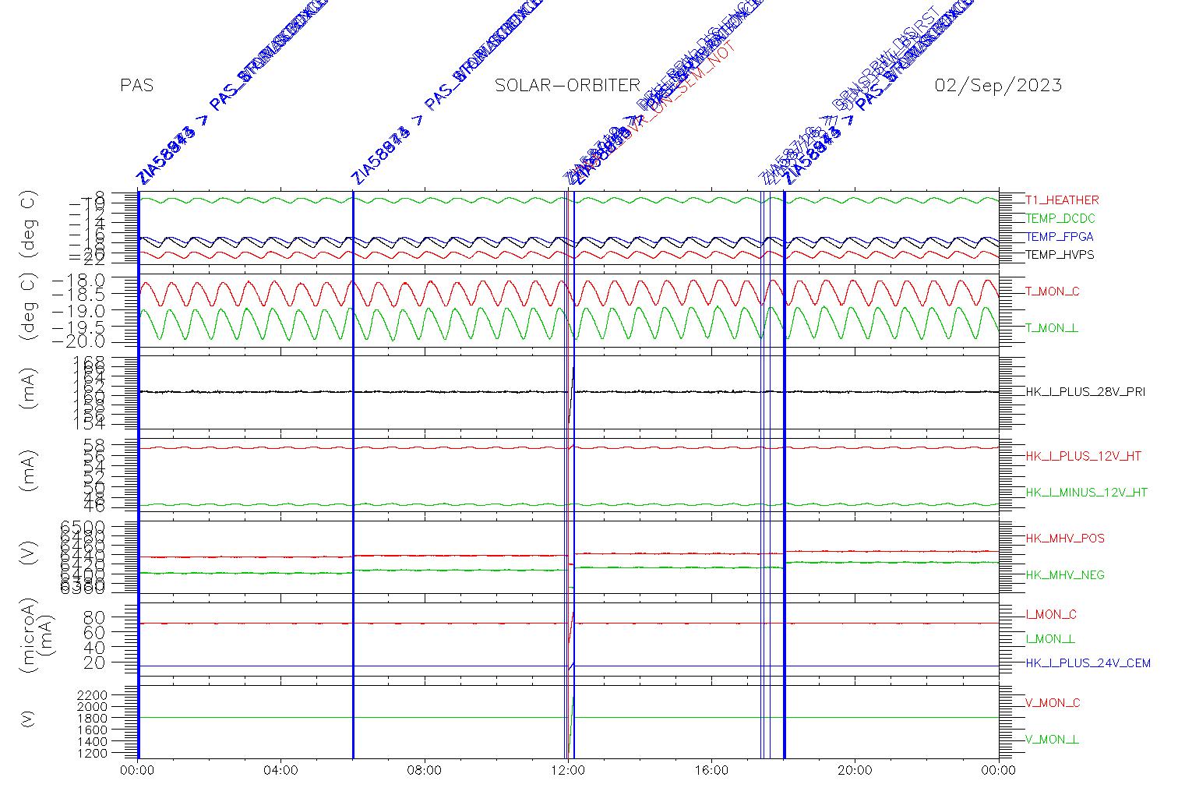Click the TEMP_HVPS legend label
The width and height of the screenshot is (1178, 795).
click(x=1060, y=255)
